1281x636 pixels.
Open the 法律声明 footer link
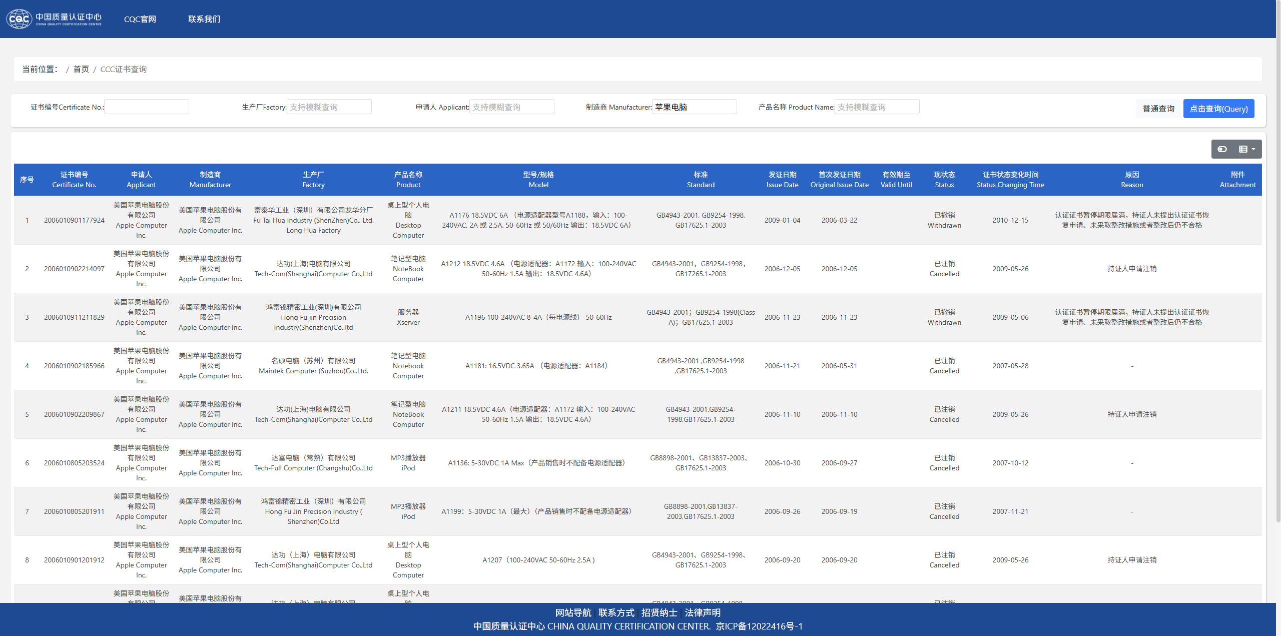point(703,612)
